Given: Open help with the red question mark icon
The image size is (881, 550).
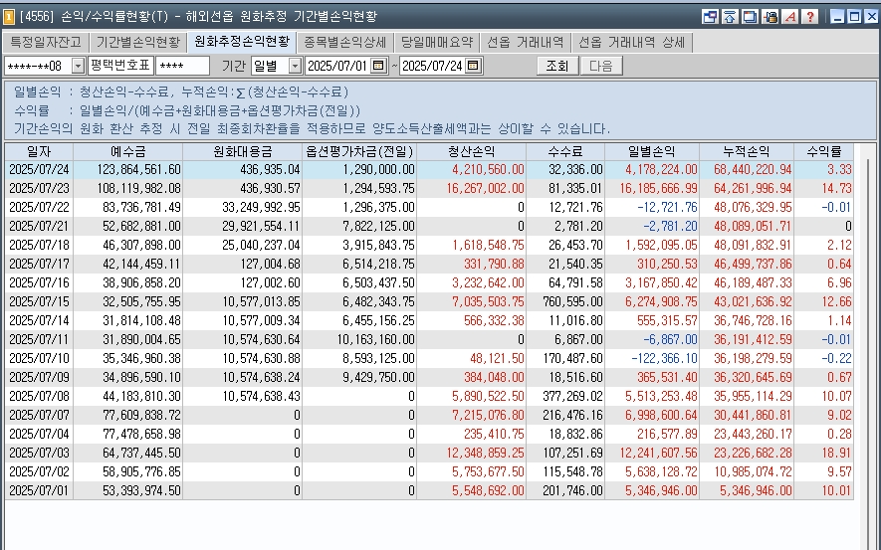Looking at the screenshot, I should 809,16.
